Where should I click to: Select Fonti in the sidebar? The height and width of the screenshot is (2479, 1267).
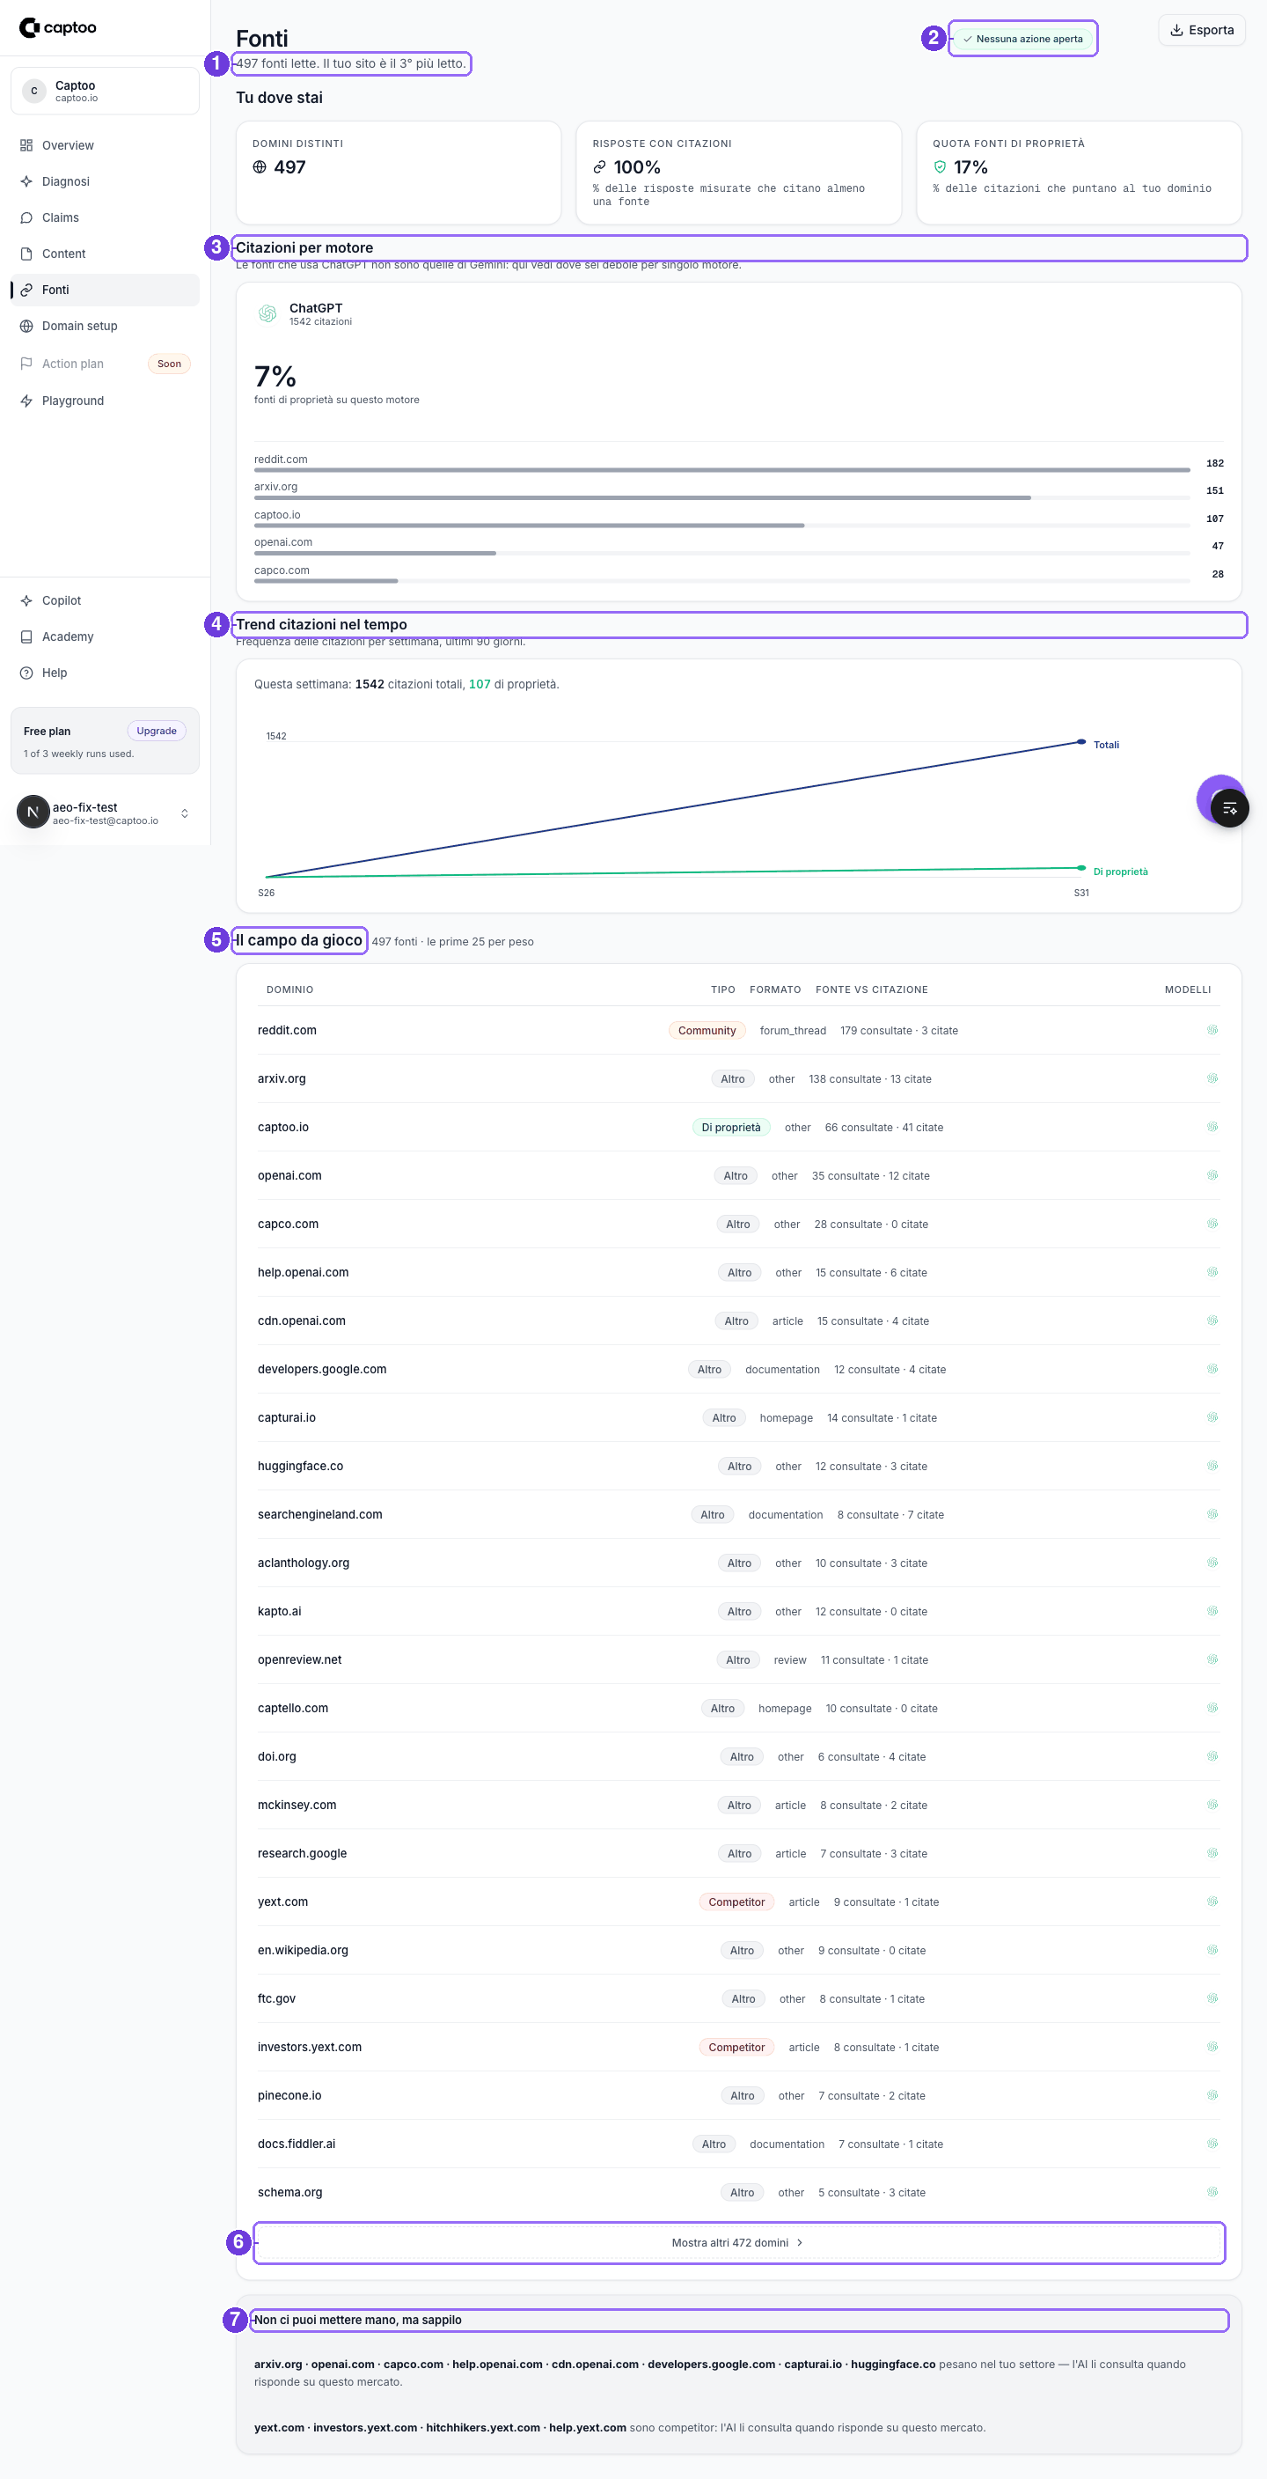point(105,291)
